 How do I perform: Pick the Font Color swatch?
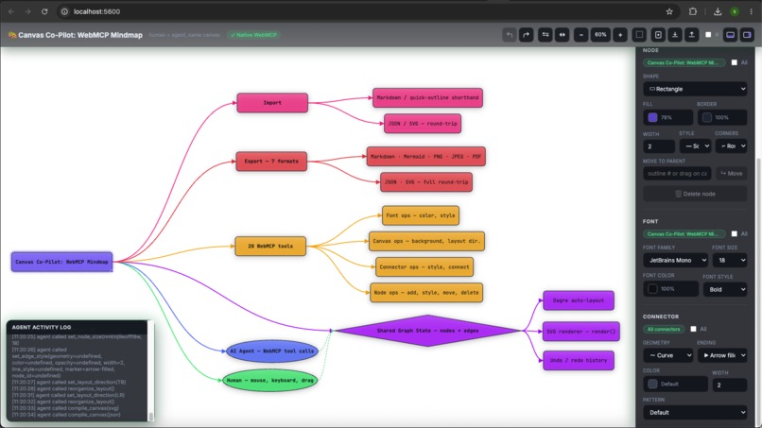pyautogui.click(x=652, y=289)
